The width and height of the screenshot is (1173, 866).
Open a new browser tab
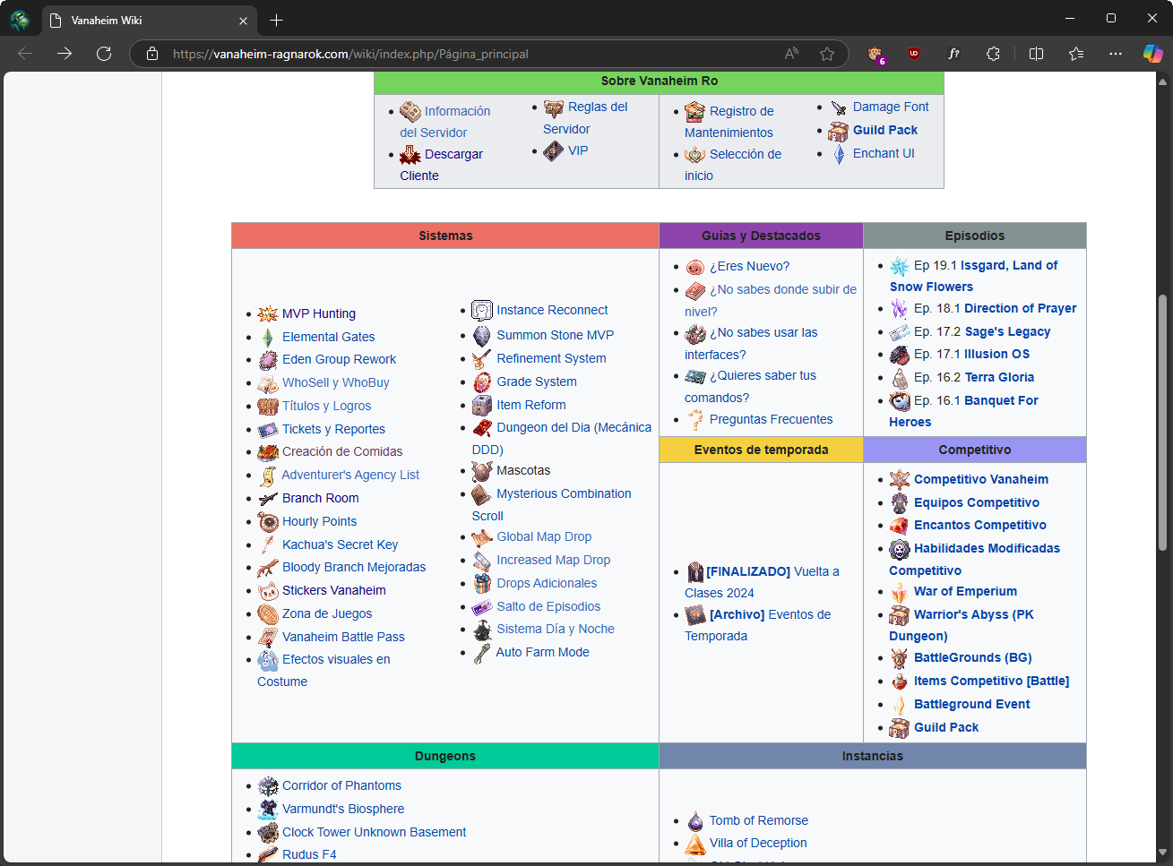tap(277, 20)
